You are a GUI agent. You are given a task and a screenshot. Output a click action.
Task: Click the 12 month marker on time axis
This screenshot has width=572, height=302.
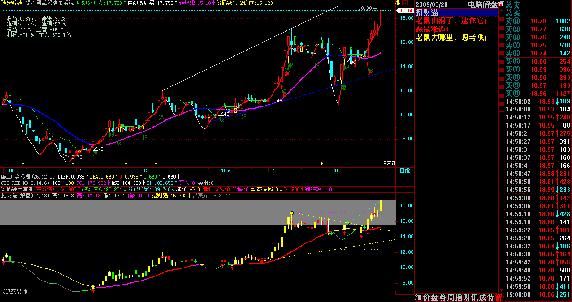pos(146,170)
